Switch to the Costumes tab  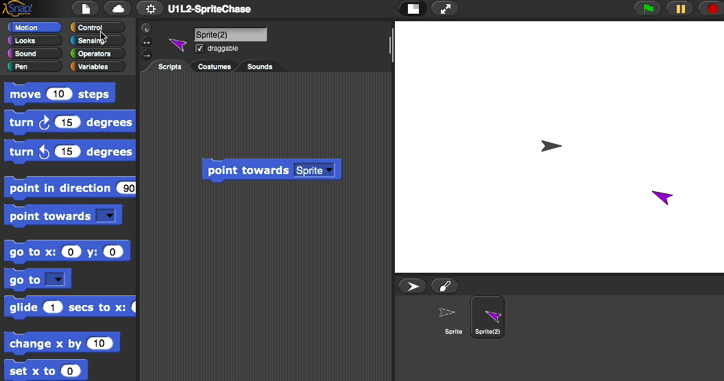click(214, 66)
